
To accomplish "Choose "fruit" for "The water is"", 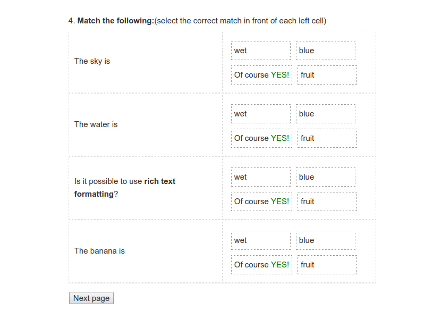I will click(327, 138).
